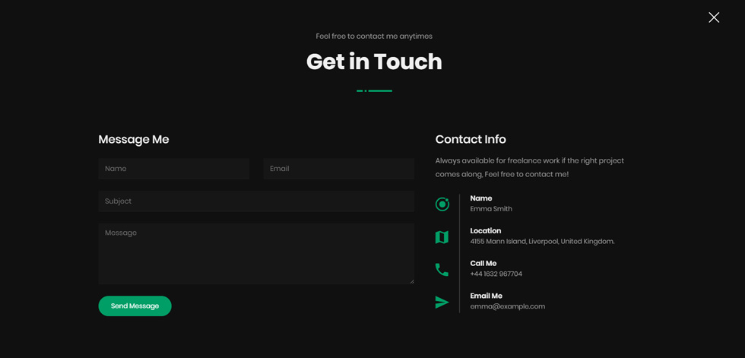Click 'Feel free to contact me anytimes' text
The height and width of the screenshot is (358, 745).
coord(374,36)
